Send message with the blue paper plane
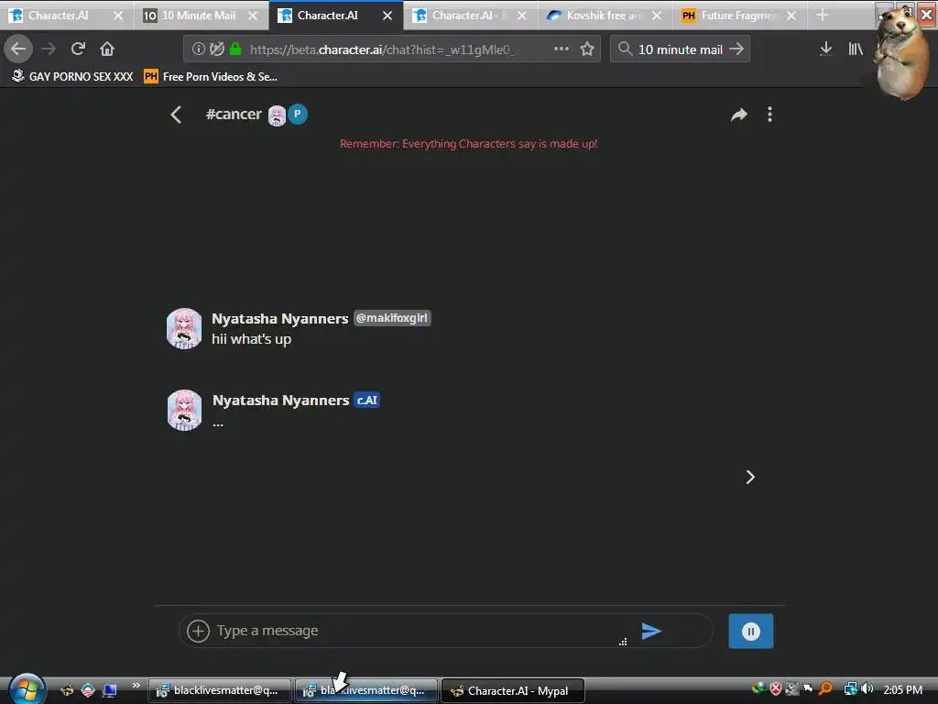938x704 pixels. [651, 631]
